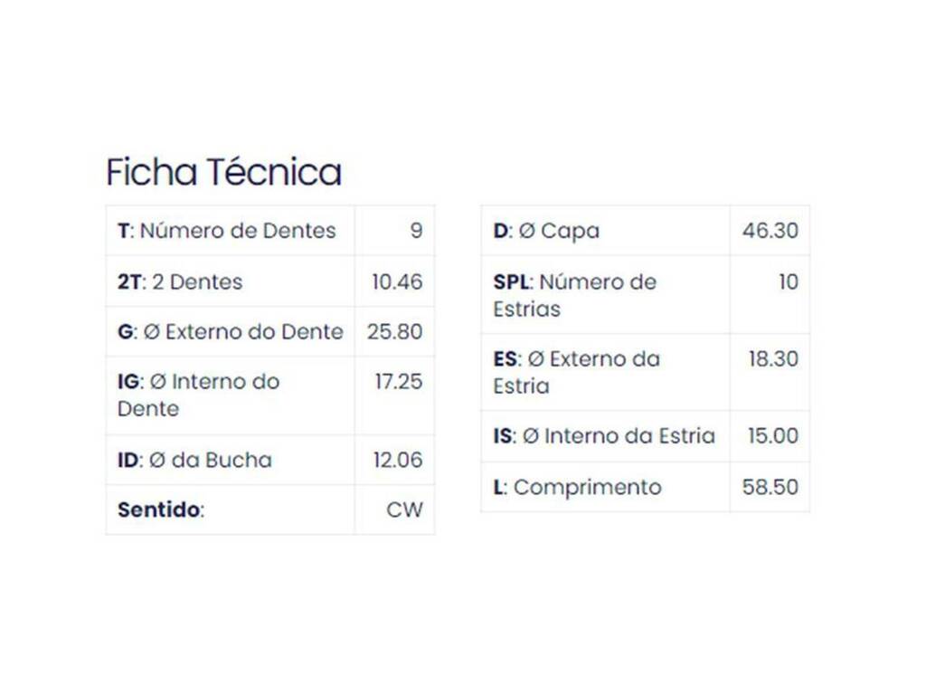Image resolution: width=926 pixels, height=695 pixels.
Task: Select the Interno do Dente label
Action: point(231,395)
